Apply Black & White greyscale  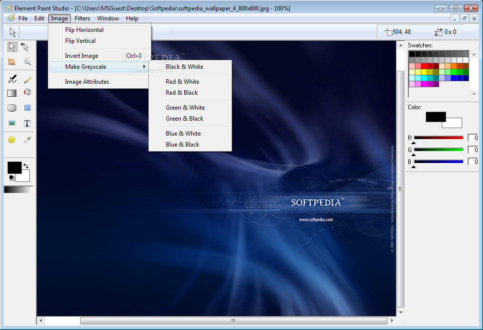pyautogui.click(x=190, y=67)
